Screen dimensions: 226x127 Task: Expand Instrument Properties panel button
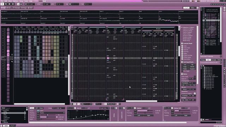(x=221, y=56)
